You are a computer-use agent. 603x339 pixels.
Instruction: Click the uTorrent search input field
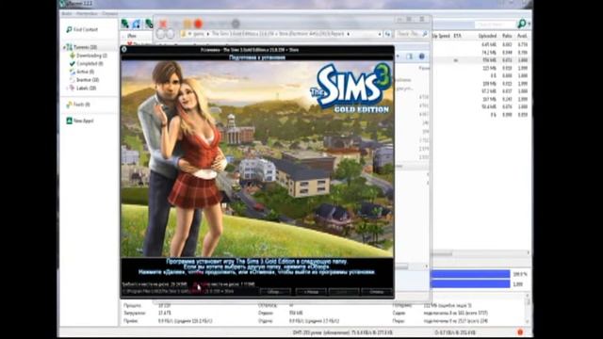pos(495,24)
